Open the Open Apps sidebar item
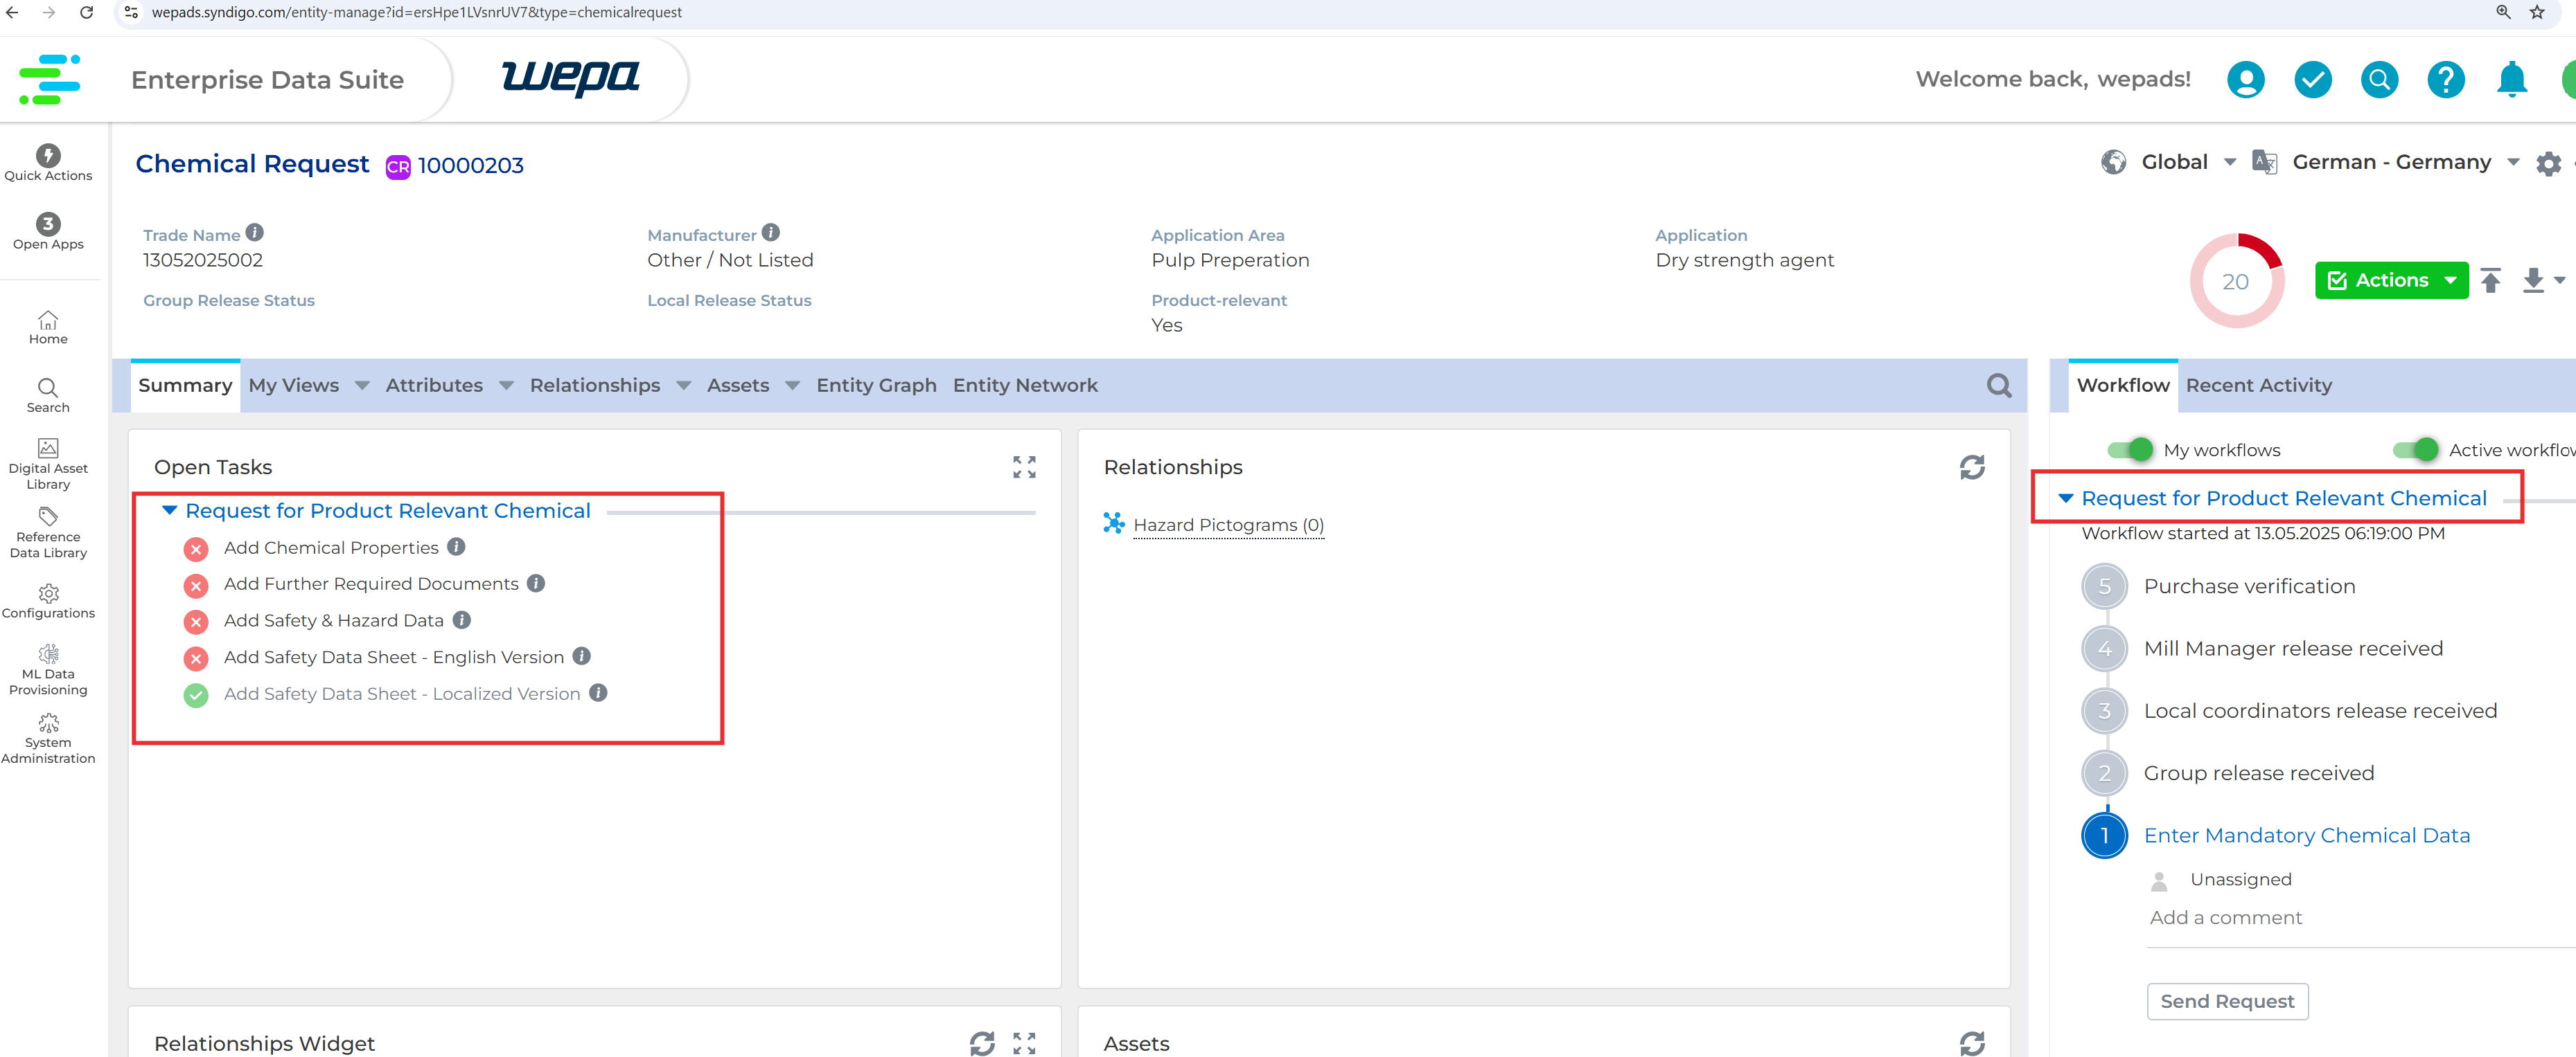This screenshot has width=2576, height=1057. (x=48, y=231)
